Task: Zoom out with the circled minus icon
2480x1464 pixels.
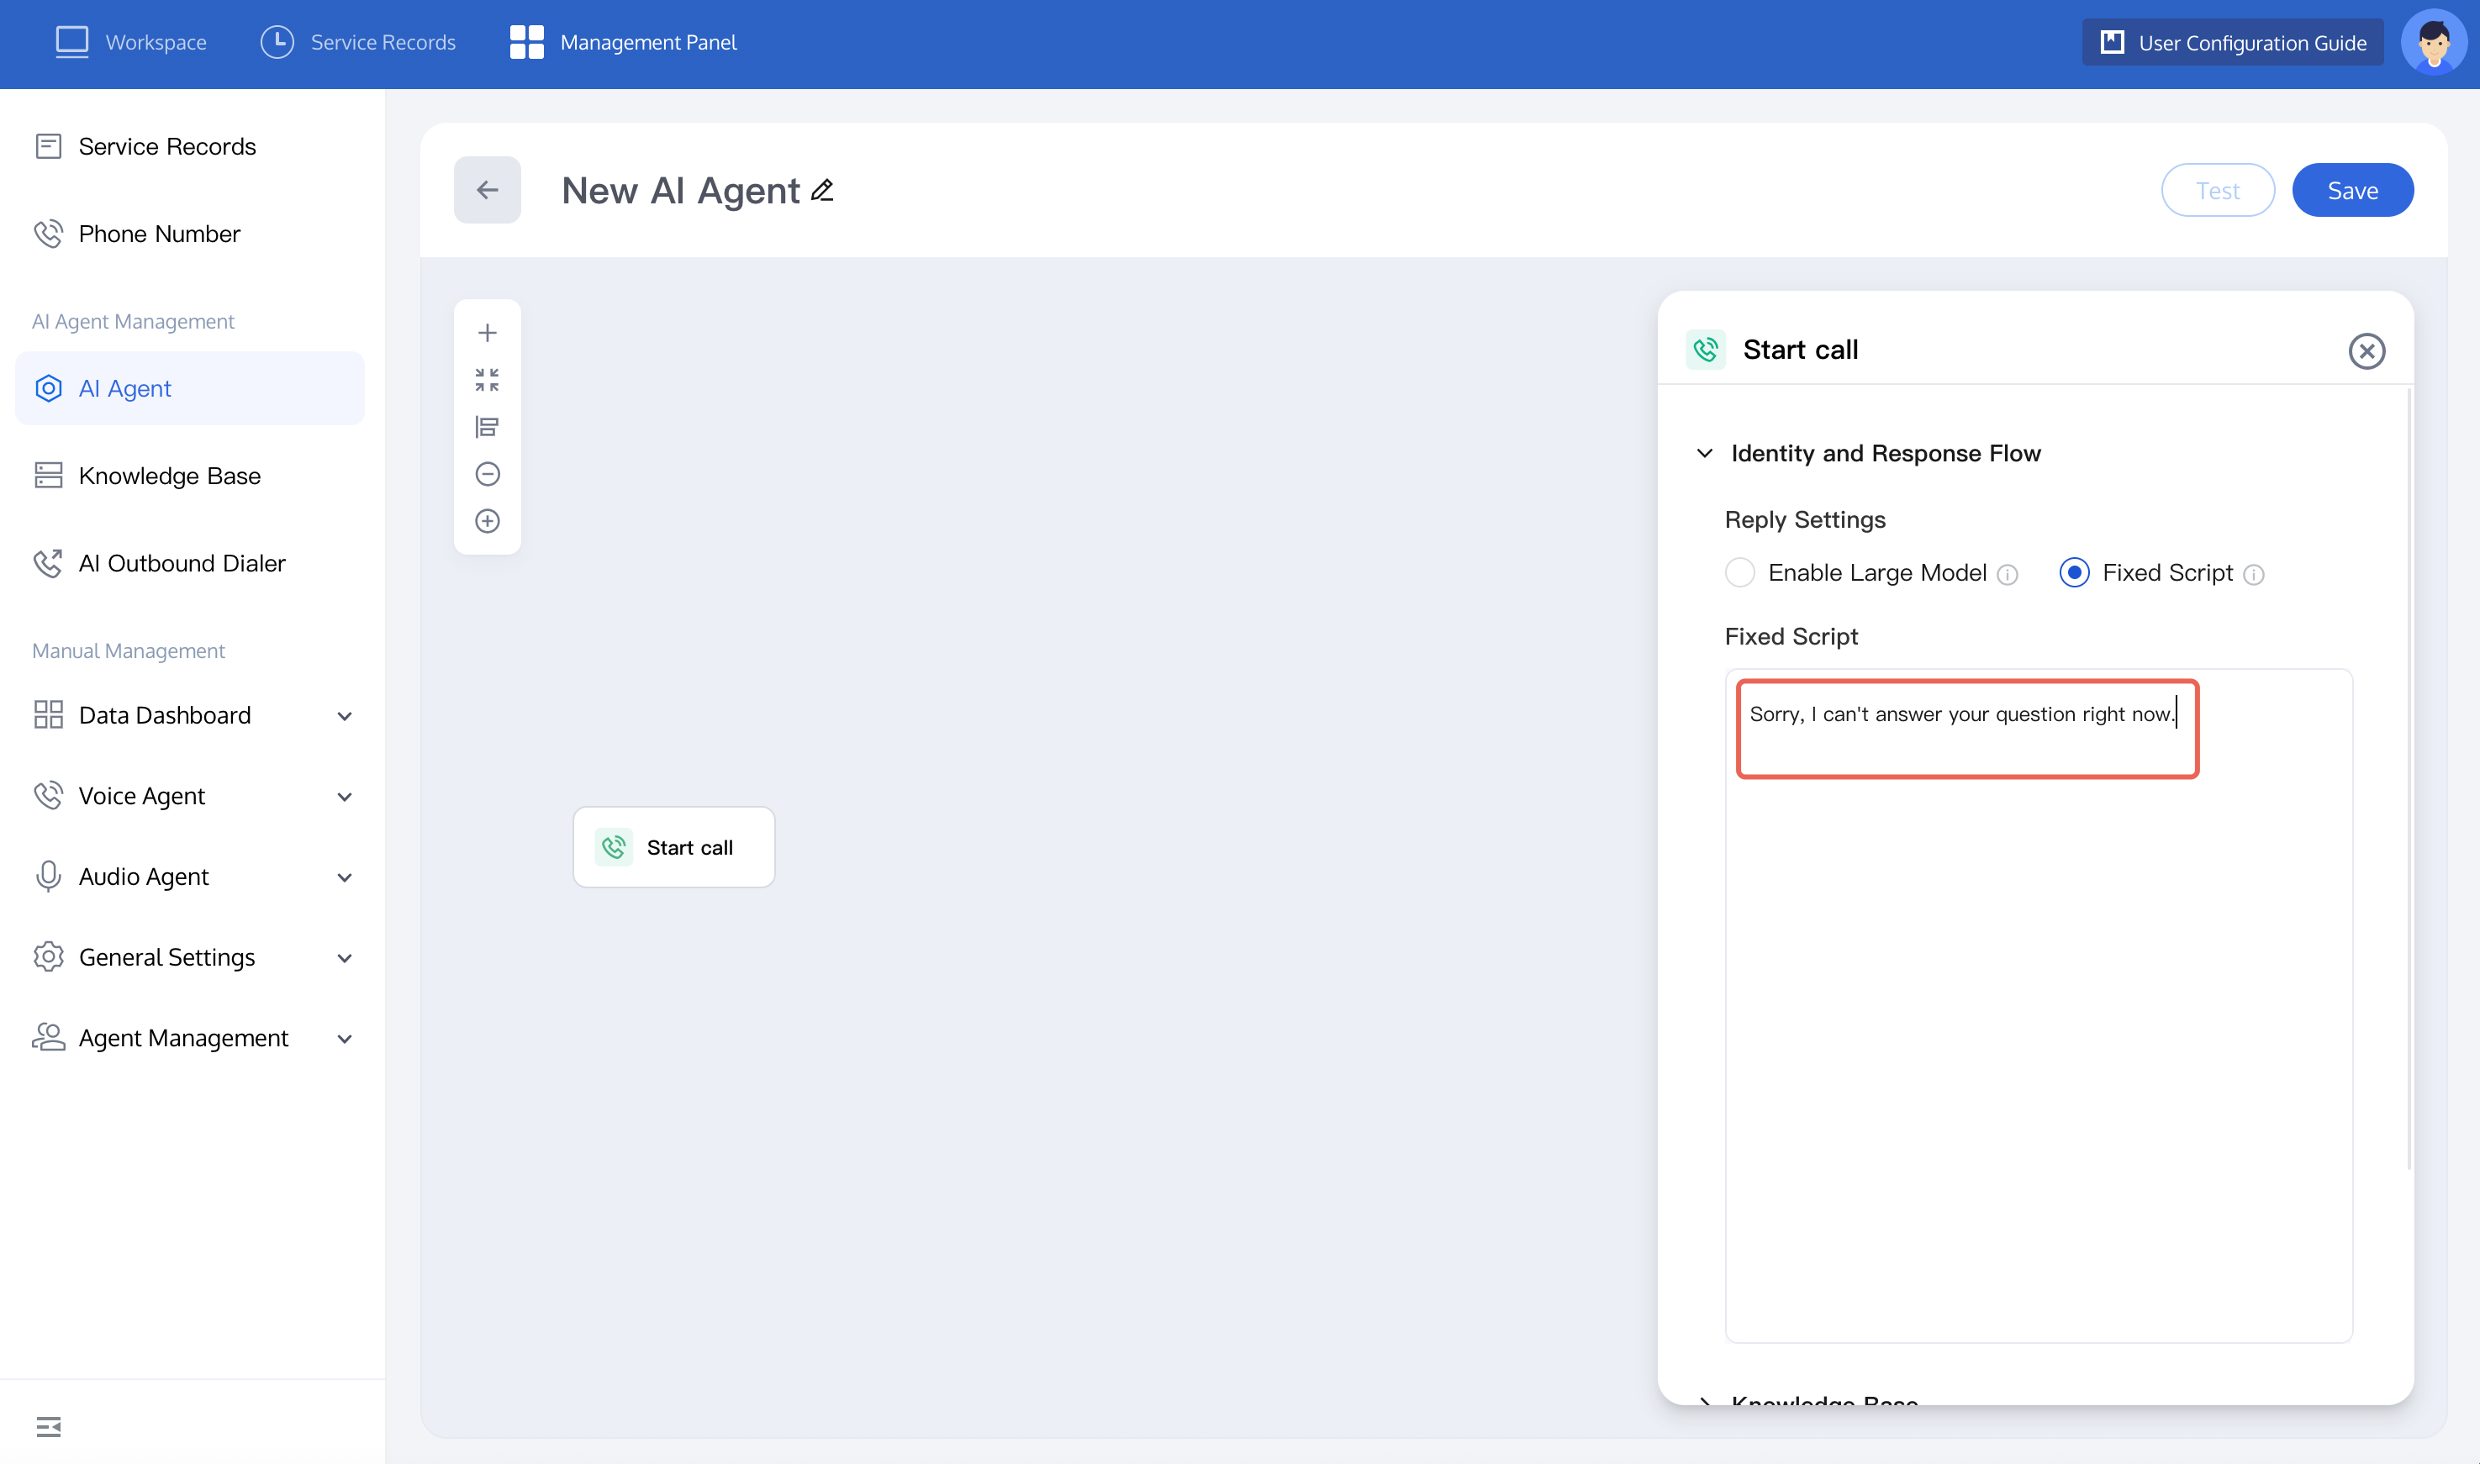Action: (488, 473)
